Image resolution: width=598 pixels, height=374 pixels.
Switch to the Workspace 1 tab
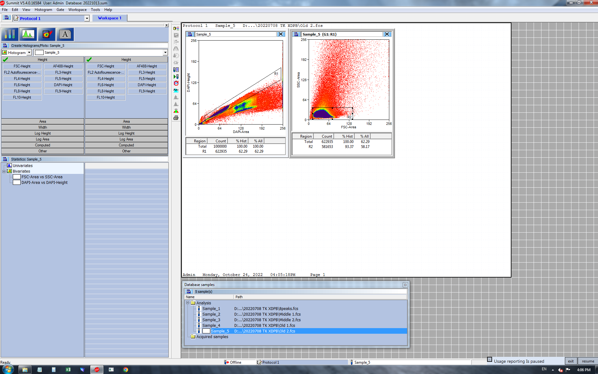click(109, 18)
